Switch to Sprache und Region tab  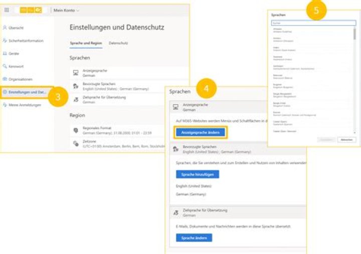pos(86,43)
